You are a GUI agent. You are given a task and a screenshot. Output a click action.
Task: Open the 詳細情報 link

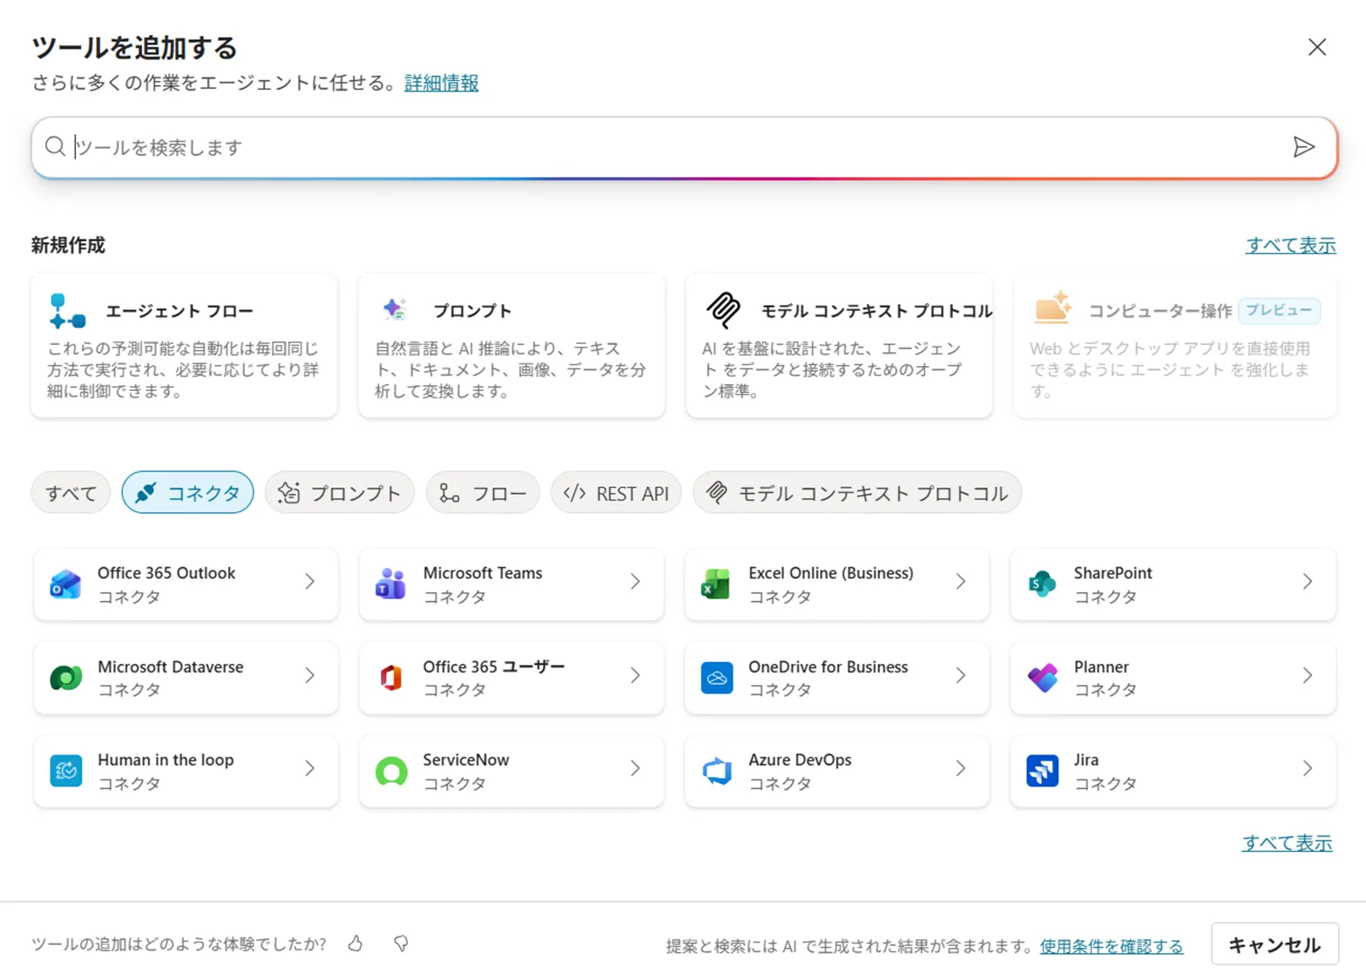[442, 83]
